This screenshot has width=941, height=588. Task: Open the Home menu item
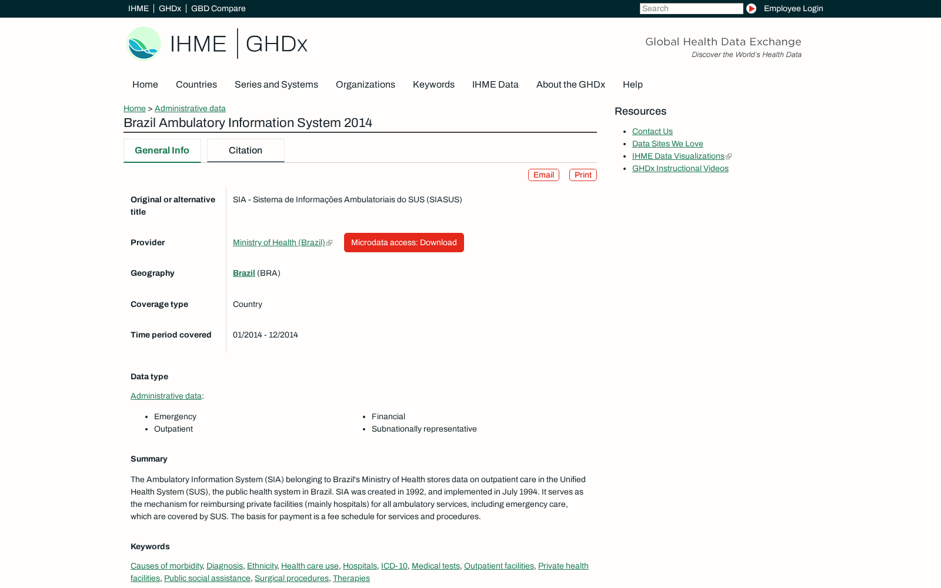pyautogui.click(x=145, y=84)
